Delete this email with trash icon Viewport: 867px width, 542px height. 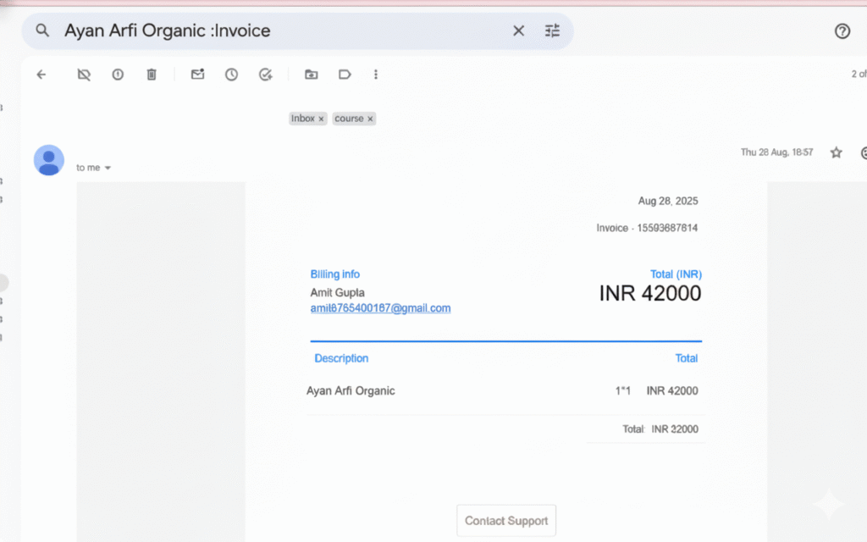coord(152,75)
